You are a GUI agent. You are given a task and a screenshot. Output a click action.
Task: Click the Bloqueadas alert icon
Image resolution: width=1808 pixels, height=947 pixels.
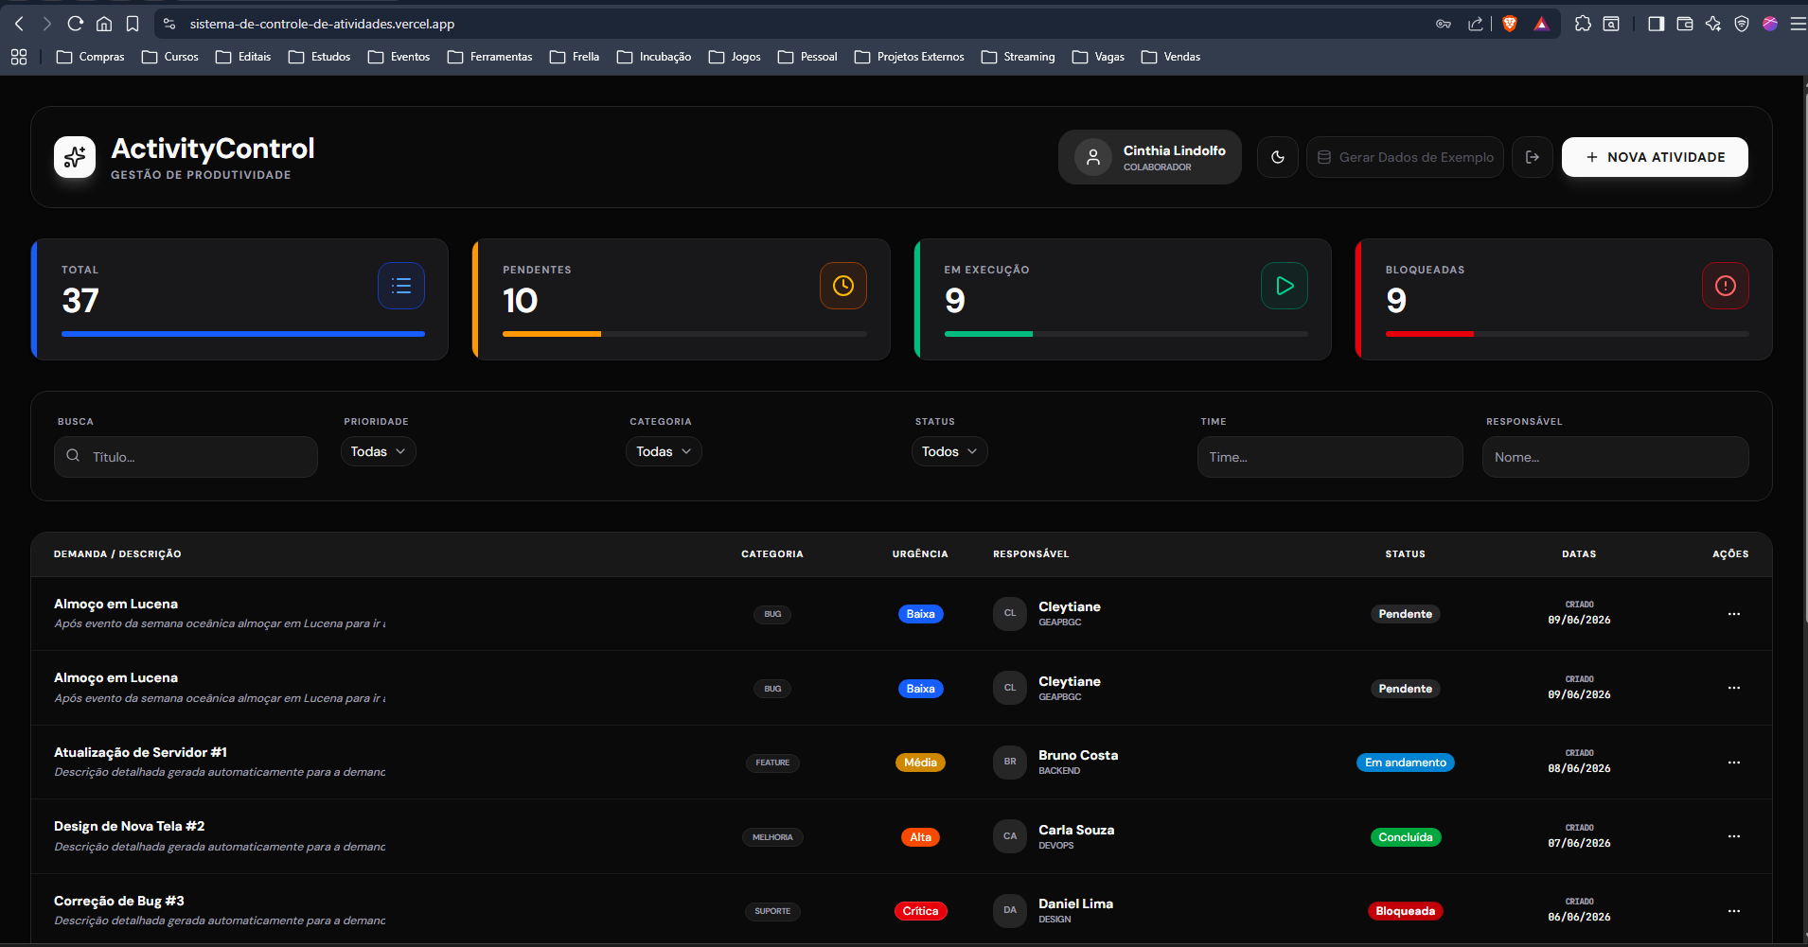click(x=1726, y=286)
